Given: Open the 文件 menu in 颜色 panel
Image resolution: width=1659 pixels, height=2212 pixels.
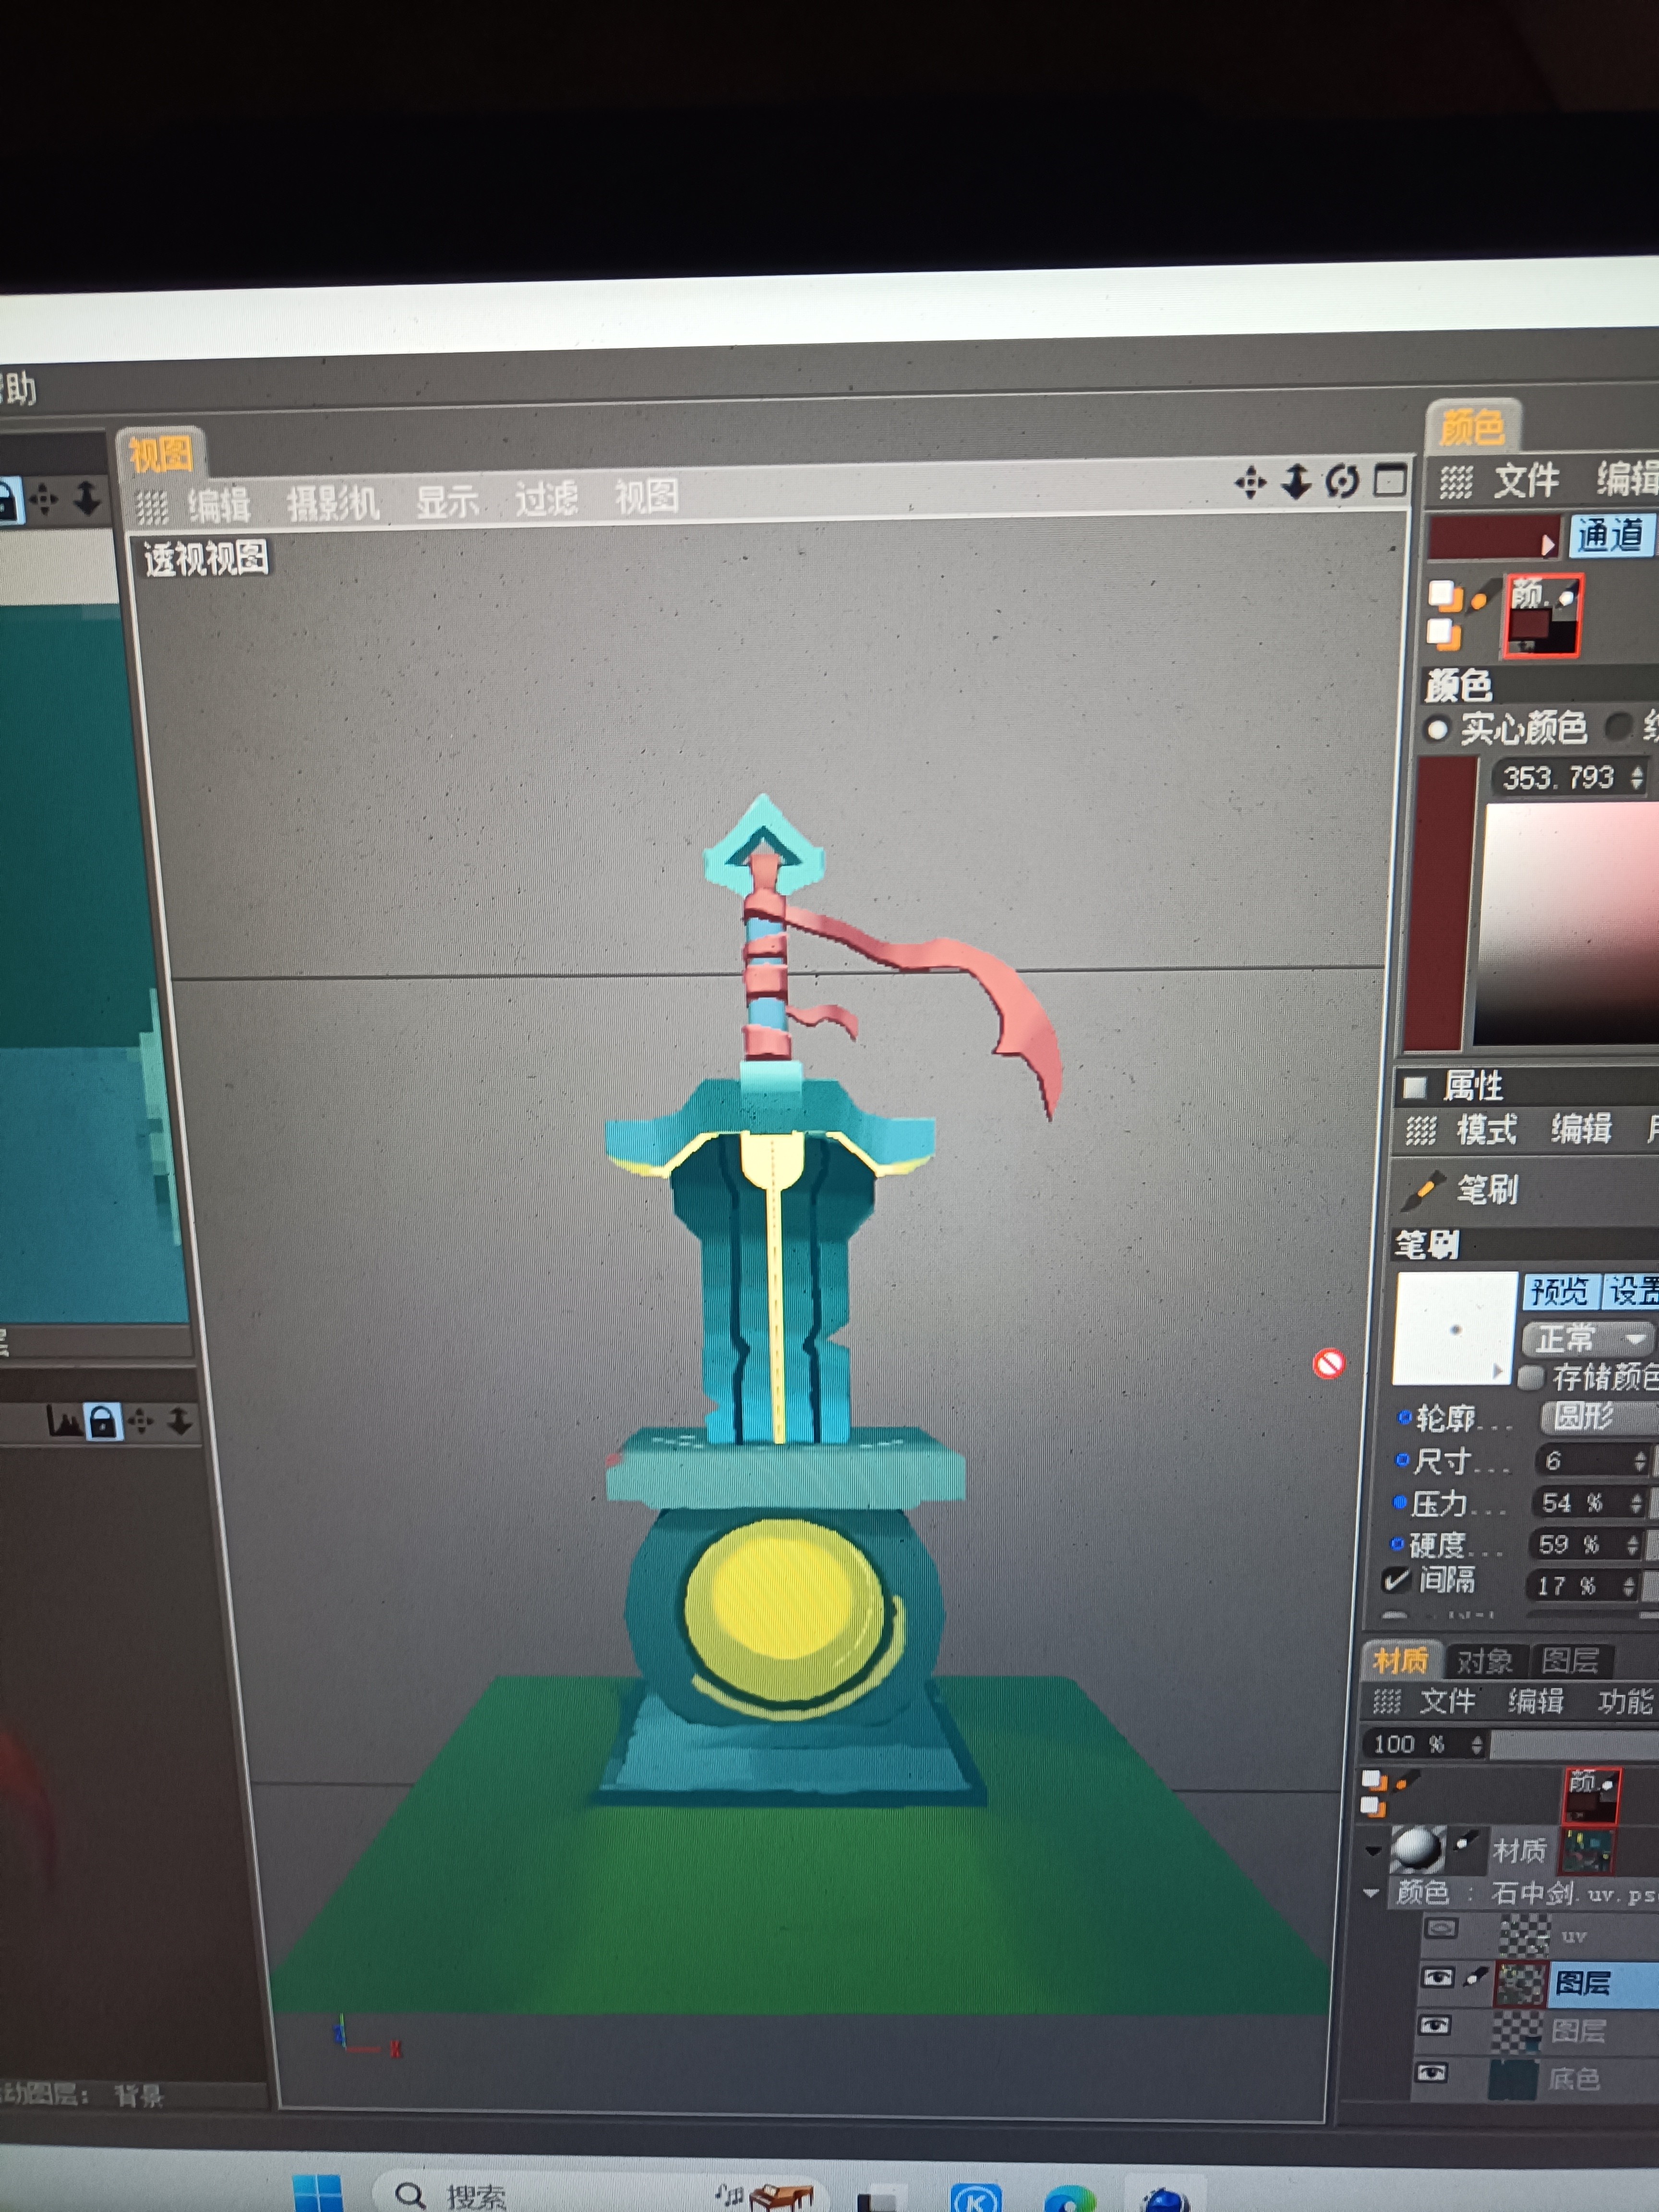Looking at the screenshot, I should (1526, 481).
